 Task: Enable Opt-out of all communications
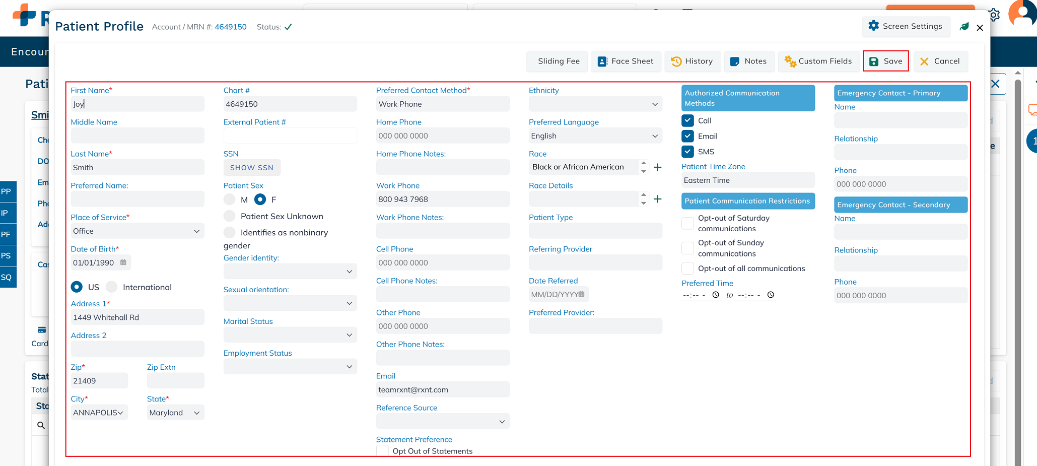pyautogui.click(x=687, y=268)
